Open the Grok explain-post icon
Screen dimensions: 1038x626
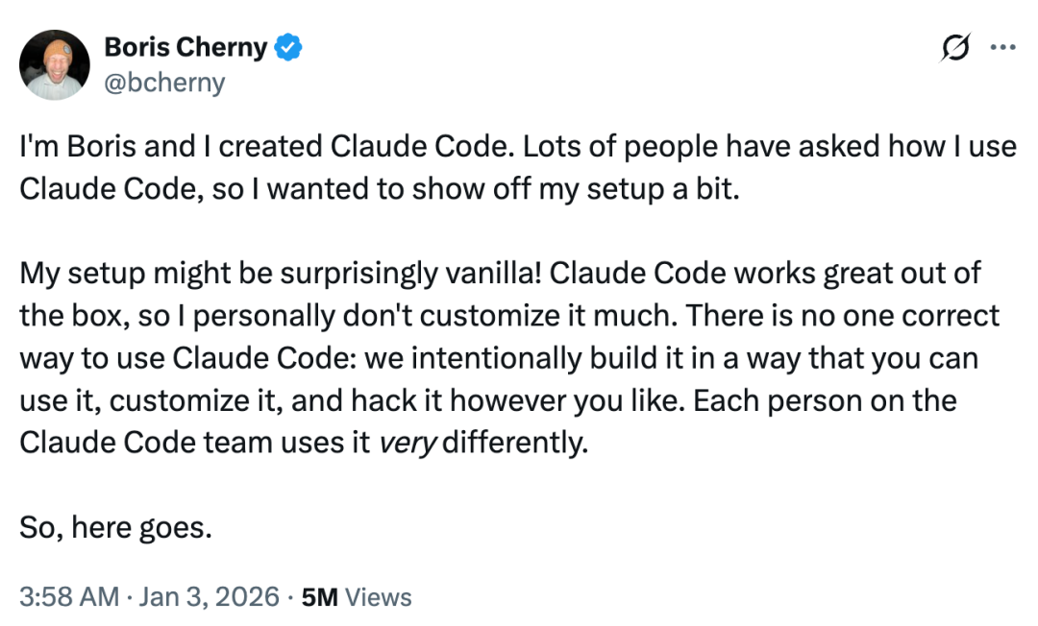pos(955,47)
